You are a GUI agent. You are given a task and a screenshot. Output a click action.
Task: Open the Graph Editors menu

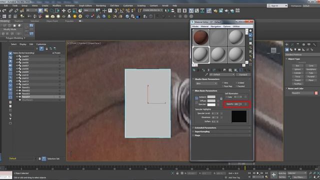point(85,5)
